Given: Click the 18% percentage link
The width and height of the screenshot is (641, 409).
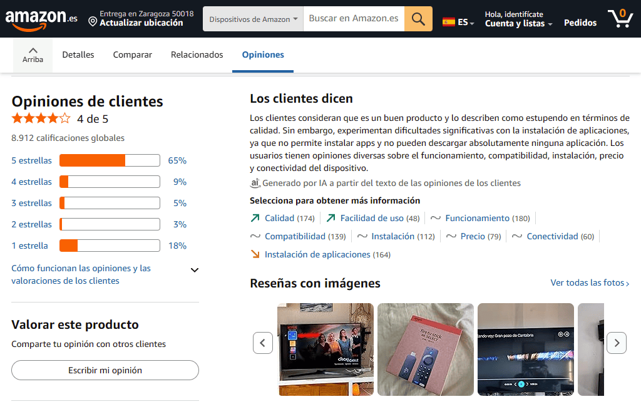Looking at the screenshot, I should click(177, 246).
